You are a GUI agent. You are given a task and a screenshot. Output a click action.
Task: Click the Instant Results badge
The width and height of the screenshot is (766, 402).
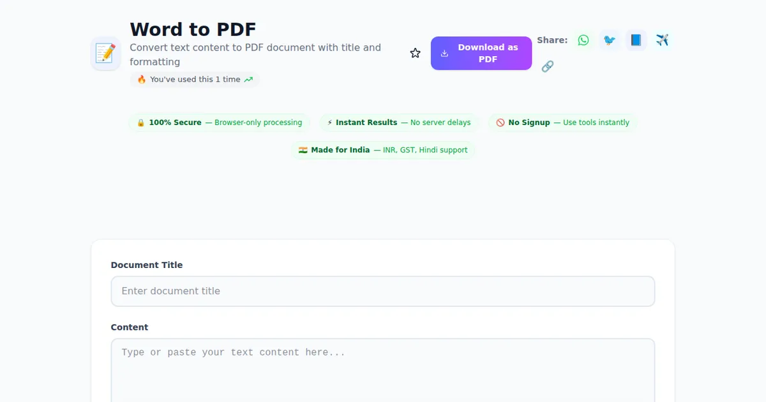(x=399, y=123)
